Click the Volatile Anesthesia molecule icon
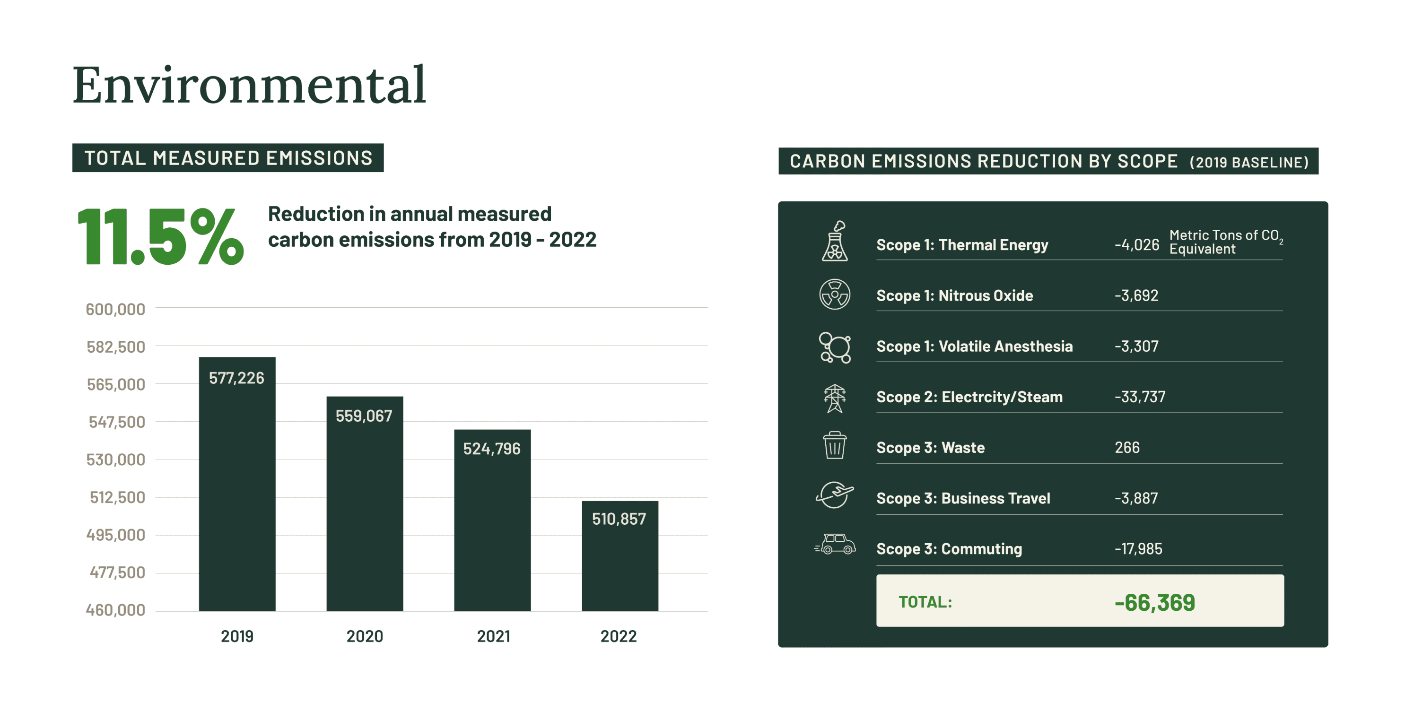1414x728 pixels. coord(834,347)
